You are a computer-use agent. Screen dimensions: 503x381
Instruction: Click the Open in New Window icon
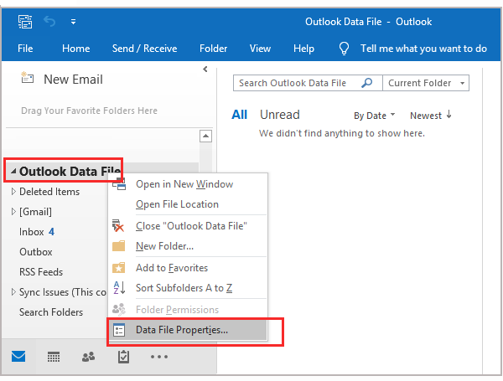pos(119,184)
